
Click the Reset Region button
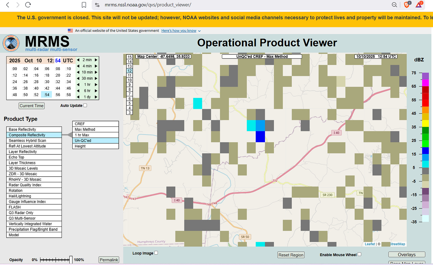point(291,255)
